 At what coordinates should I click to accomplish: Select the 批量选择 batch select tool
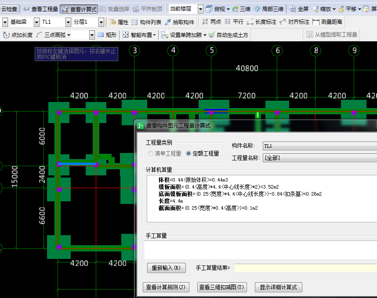(114, 9)
